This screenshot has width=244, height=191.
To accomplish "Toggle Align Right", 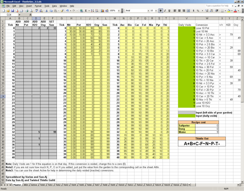I will (184, 11).
